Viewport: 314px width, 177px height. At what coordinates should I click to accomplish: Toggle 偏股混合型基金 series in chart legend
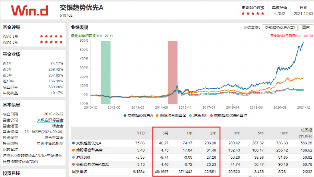tap(169, 115)
